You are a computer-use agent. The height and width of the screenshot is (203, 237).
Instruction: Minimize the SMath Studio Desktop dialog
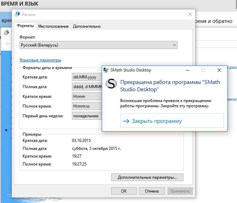tap(187, 70)
